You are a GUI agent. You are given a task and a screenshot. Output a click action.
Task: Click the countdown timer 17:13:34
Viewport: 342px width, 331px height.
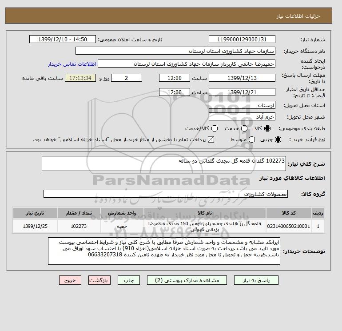(80, 78)
